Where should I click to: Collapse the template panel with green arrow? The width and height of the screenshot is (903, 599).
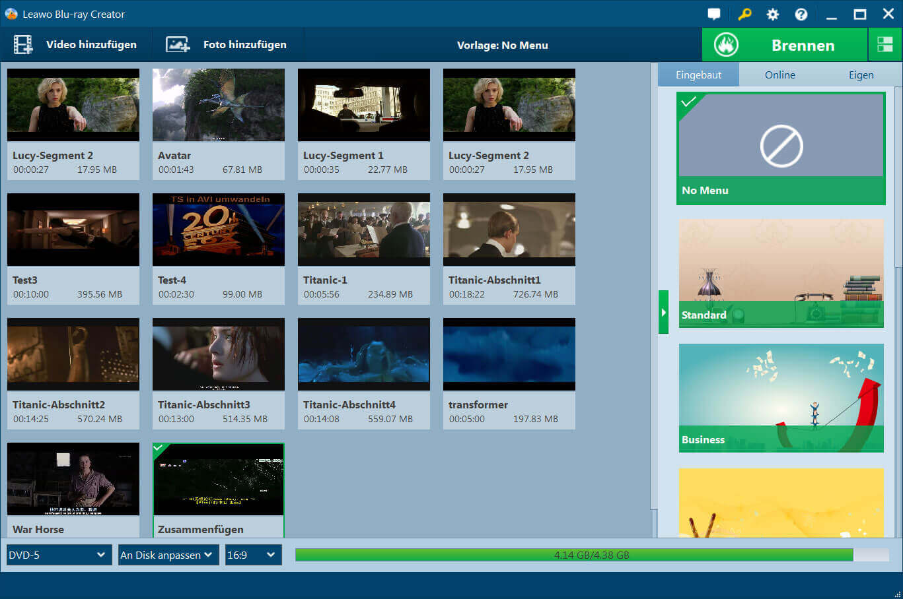click(664, 312)
